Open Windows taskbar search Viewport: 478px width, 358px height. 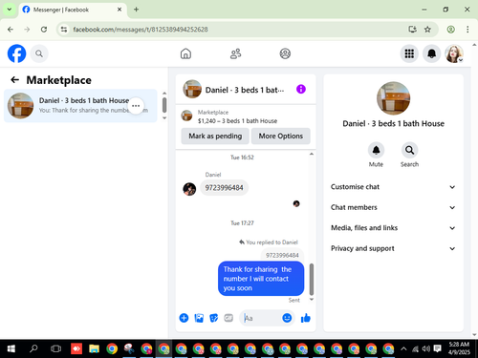(33, 348)
